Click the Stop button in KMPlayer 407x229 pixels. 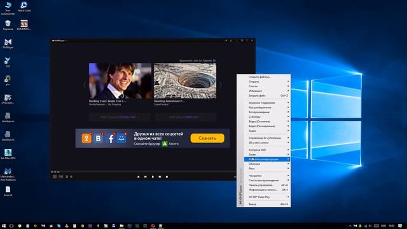167,177
